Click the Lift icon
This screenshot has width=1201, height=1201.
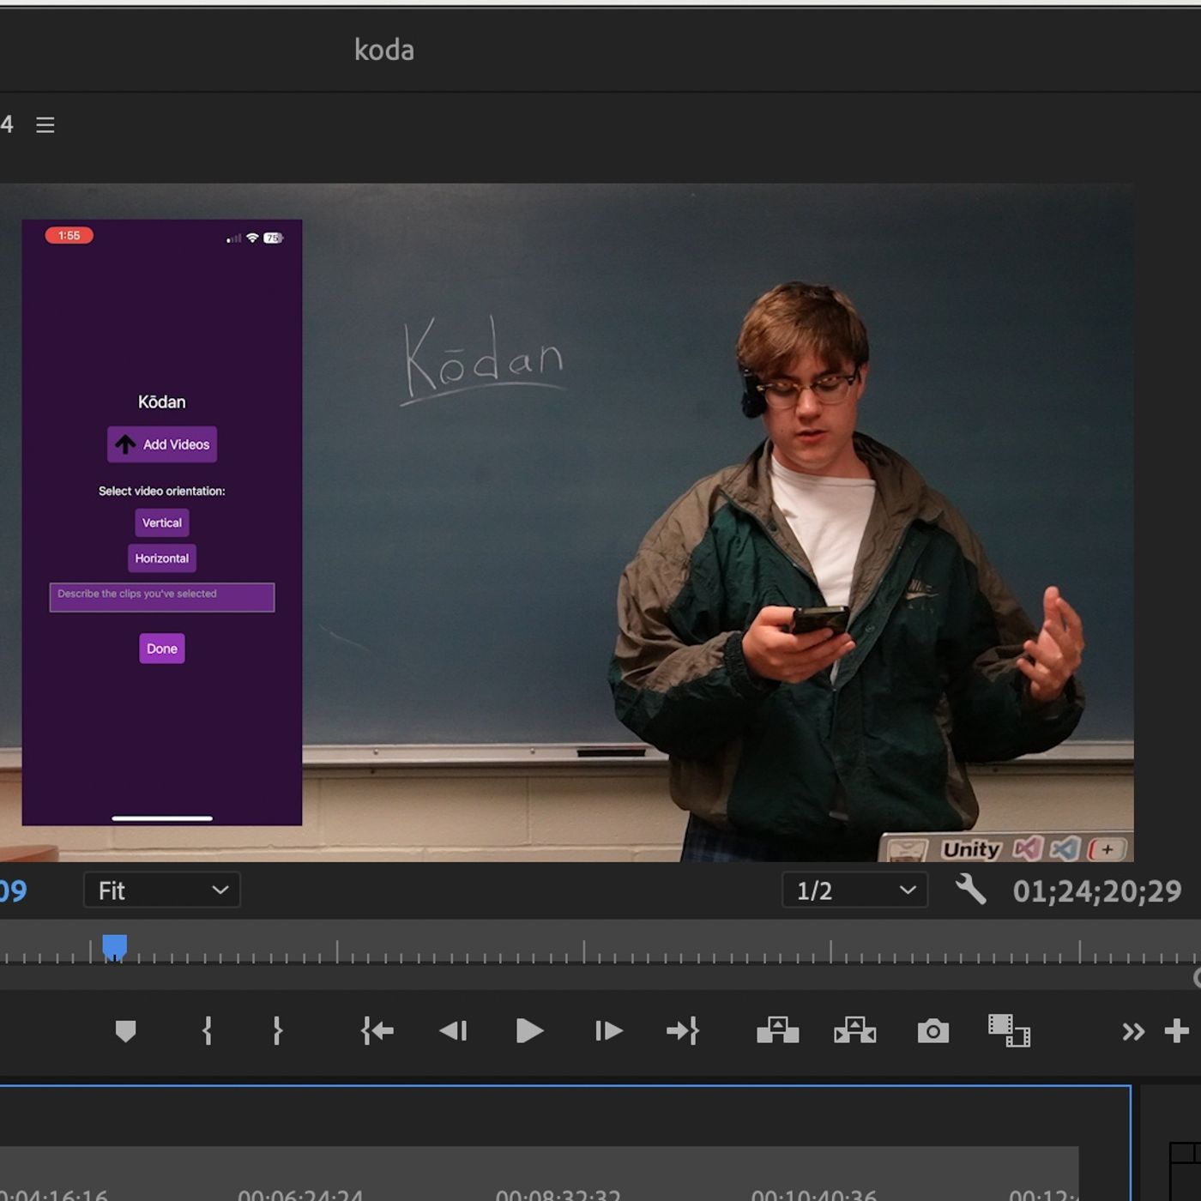[x=777, y=1030]
